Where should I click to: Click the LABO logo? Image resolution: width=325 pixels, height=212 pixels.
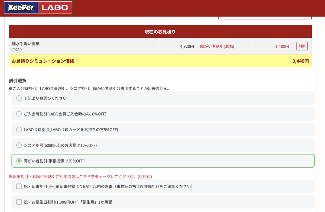click(x=55, y=7)
